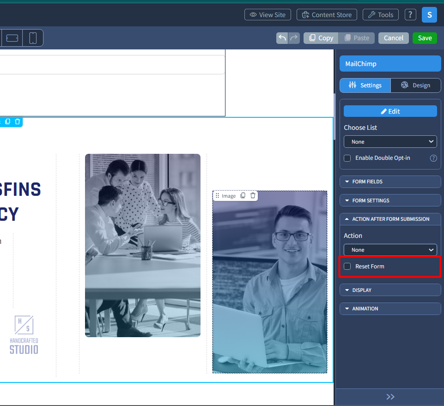The image size is (444, 406).
Task: Save the page changes
Action: point(425,38)
